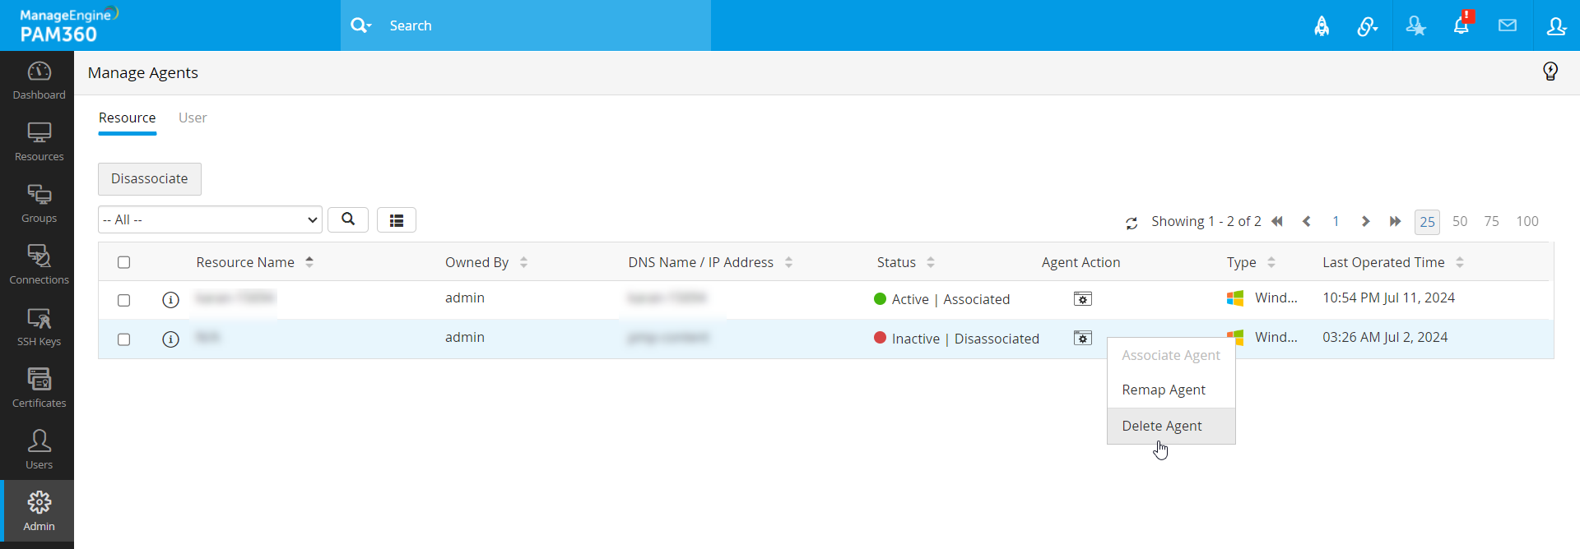The width and height of the screenshot is (1580, 549).
Task: Open Groups in the sidebar
Action: coord(39,204)
